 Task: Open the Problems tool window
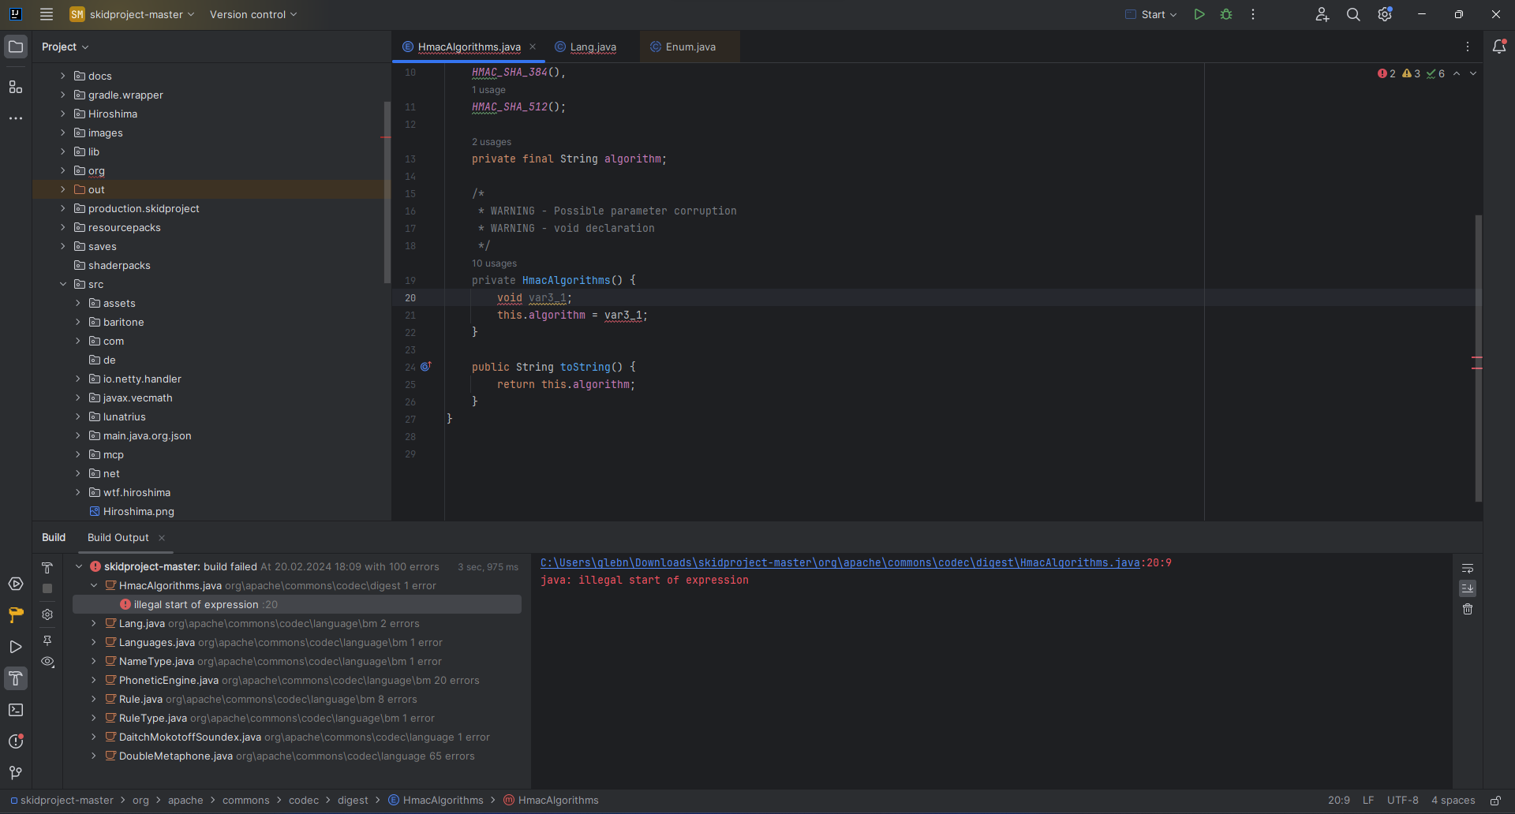pyautogui.click(x=16, y=741)
